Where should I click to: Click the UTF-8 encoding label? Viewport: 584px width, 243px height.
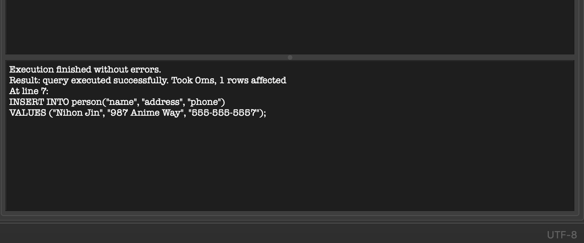[562, 235]
